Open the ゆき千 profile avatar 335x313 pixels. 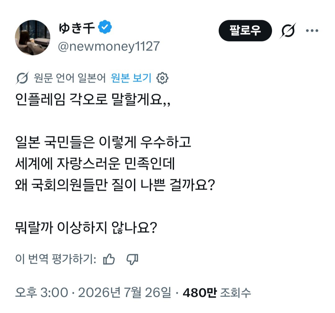pyautogui.click(x=33, y=37)
